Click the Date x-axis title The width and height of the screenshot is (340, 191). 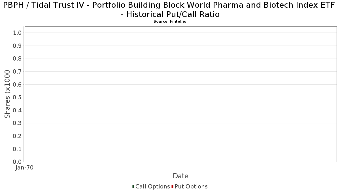pyautogui.click(x=180, y=176)
